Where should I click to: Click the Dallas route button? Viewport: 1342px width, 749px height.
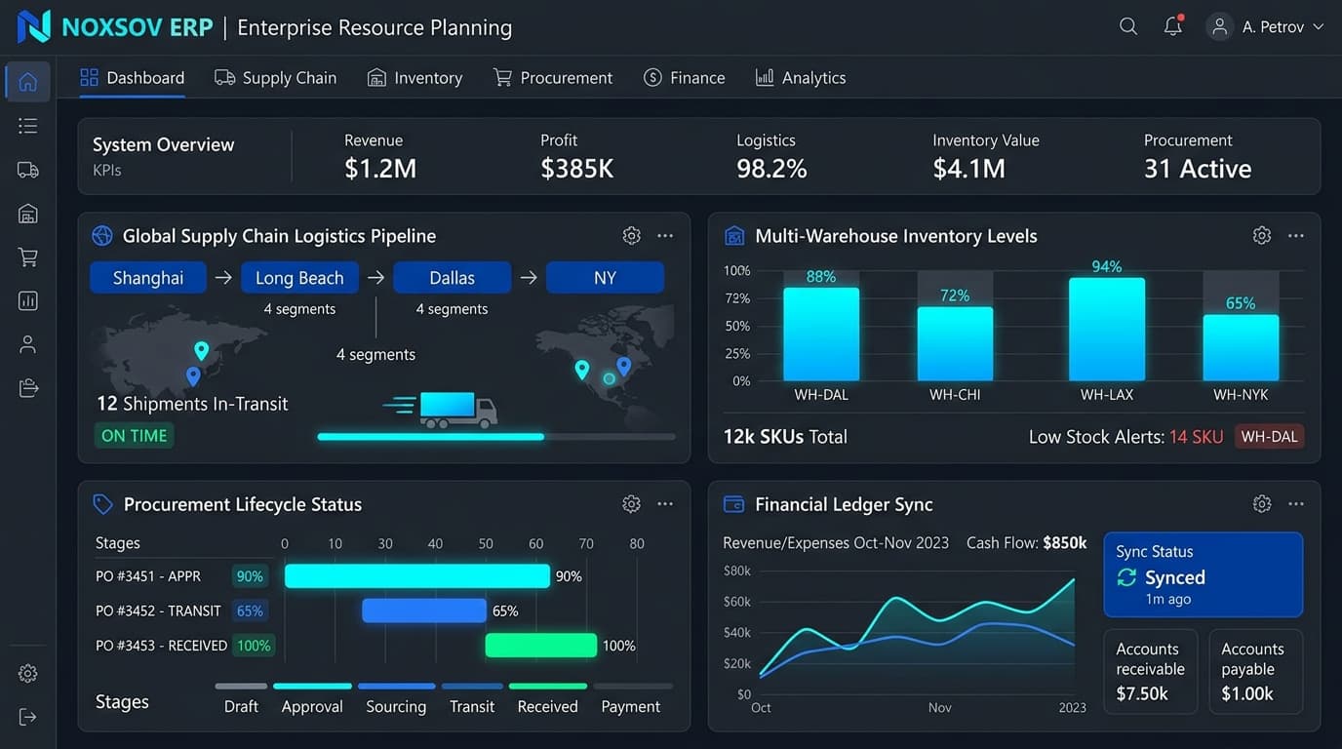point(452,278)
